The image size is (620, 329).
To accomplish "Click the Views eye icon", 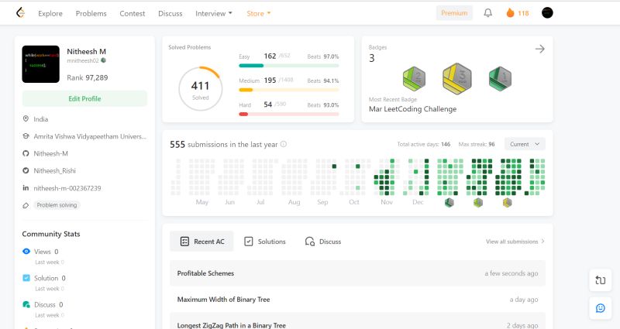I will pyautogui.click(x=26, y=251).
